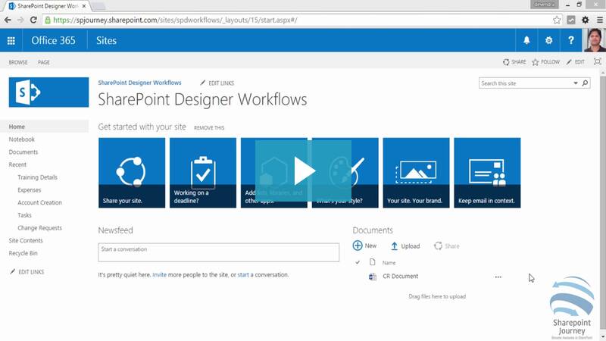
Task: Open the Chrome menu
Action: (x=600, y=20)
